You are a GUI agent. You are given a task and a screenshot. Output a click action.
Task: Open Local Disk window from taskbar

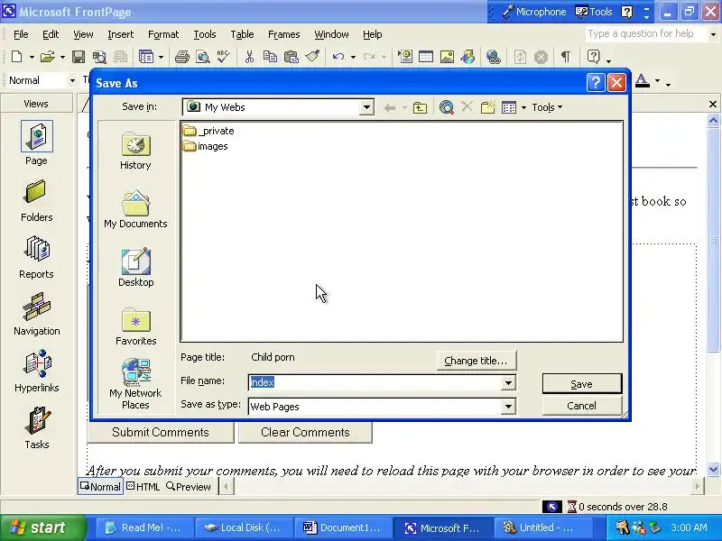pyautogui.click(x=243, y=527)
